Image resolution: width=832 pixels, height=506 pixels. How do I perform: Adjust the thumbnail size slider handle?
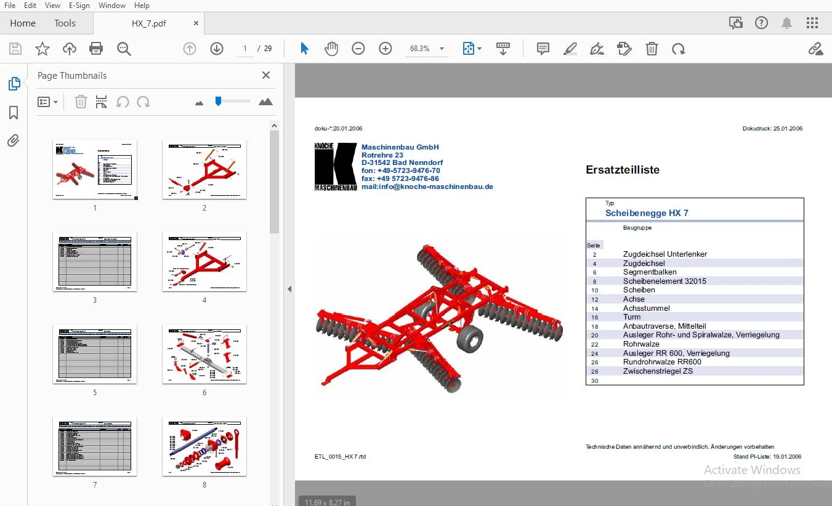(x=218, y=101)
